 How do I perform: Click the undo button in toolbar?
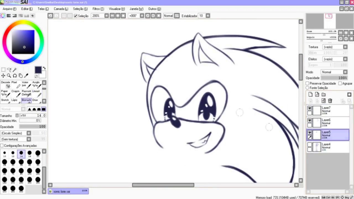click(50, 16)
